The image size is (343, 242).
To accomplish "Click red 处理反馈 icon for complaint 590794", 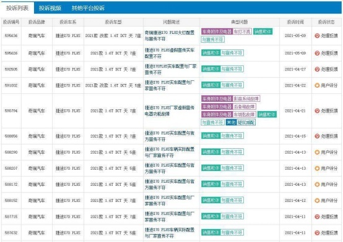I will (317, 111).
